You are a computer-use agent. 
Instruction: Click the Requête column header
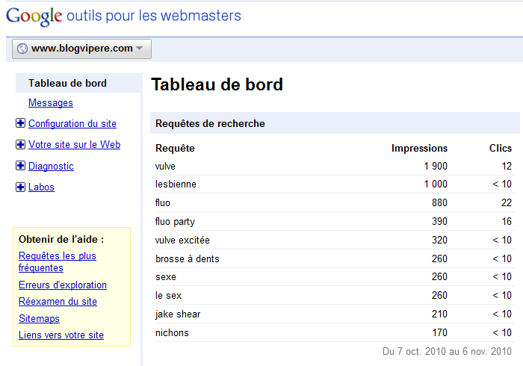[x=175, y=148]
